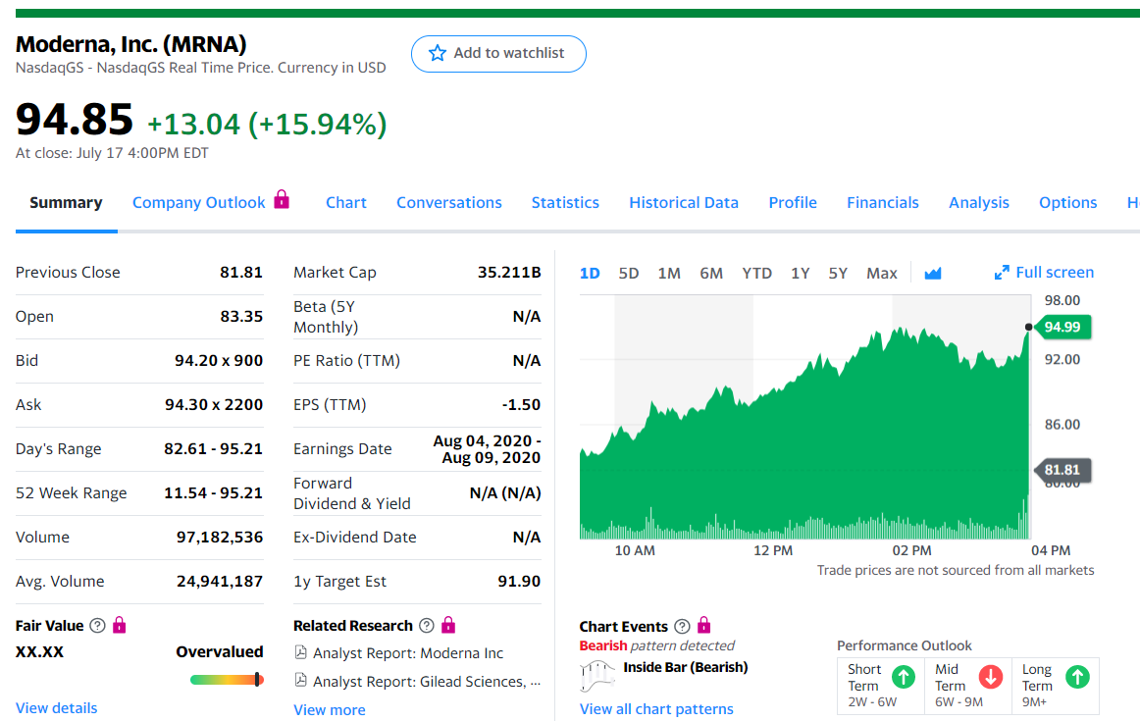Open the Company Outlook tab
Image resolution: width=1140 pixels, height=721 pixels.
click(x=198, y=203)
